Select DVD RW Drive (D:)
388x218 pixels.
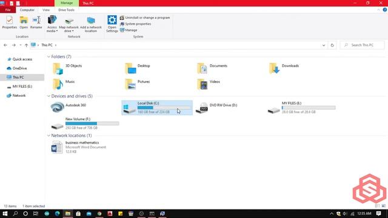216,107
